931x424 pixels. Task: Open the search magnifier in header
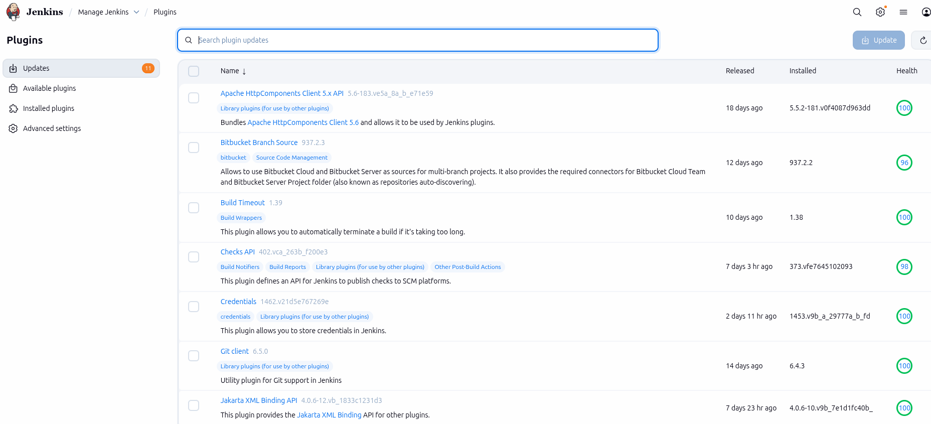point(857,12)
